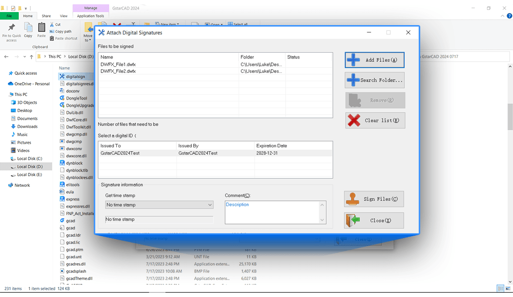Open the Share ribbon tab
Viewport: 513px width, 297px height.
(x=46, y=16)
